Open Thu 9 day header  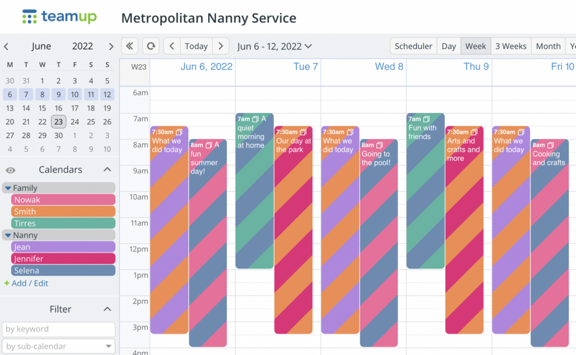pos(476,66)
